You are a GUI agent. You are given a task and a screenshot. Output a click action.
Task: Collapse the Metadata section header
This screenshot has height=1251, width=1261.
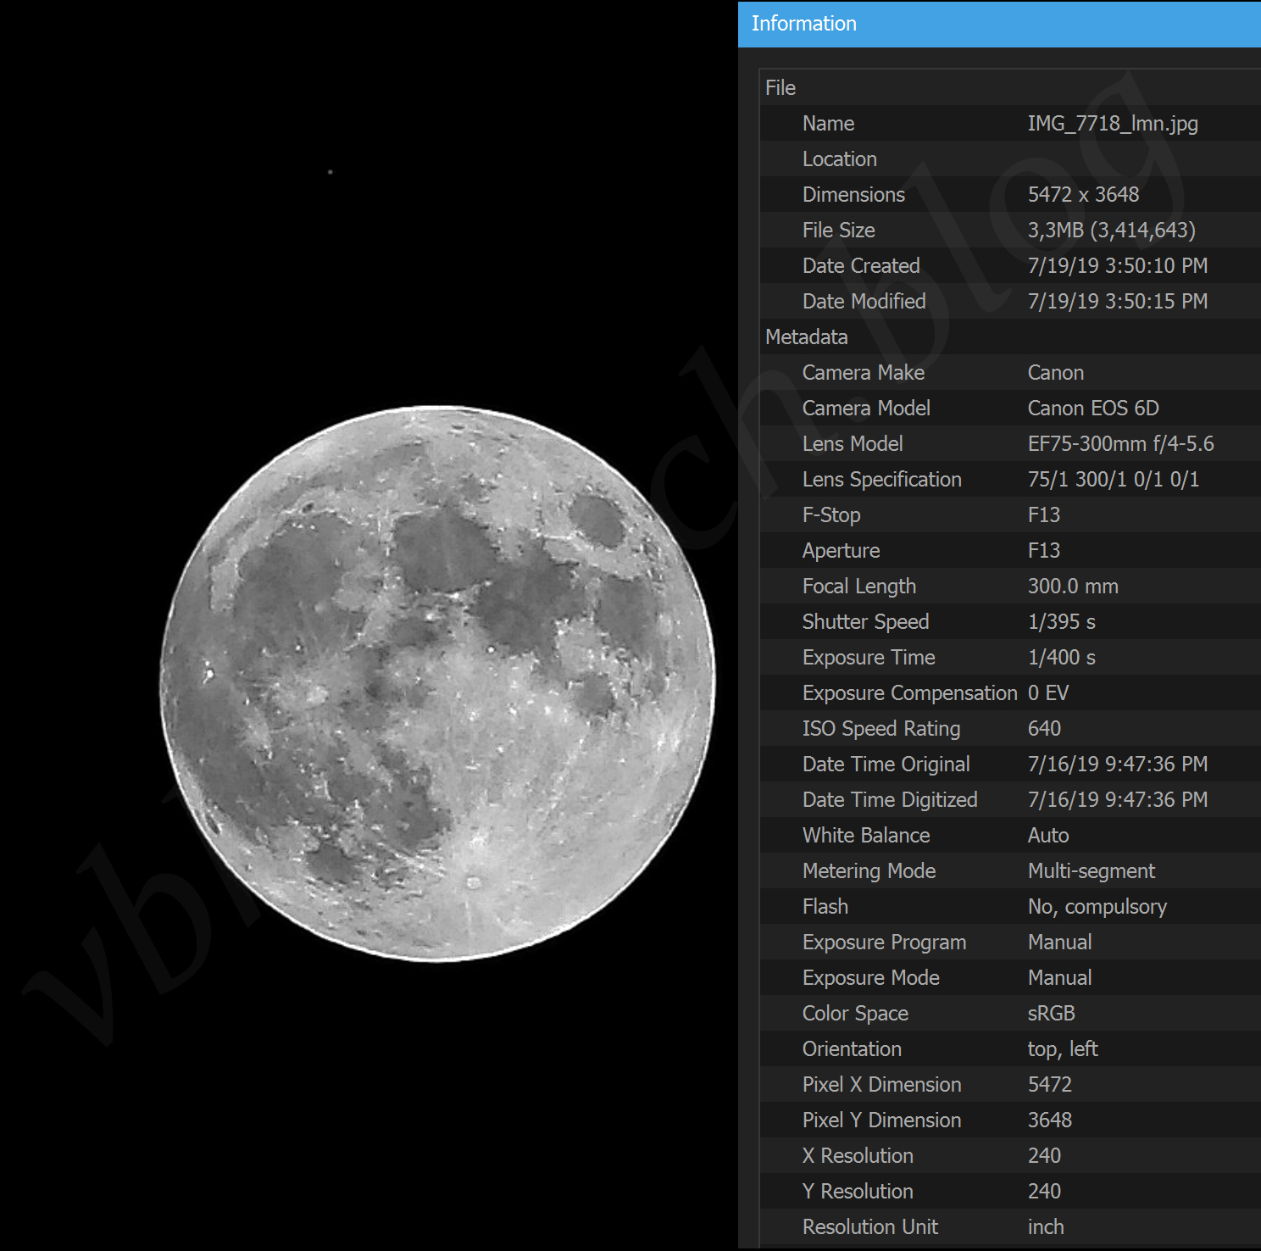[806, 337]
